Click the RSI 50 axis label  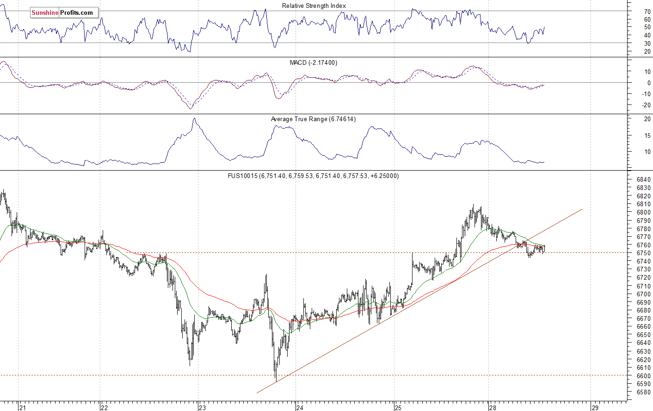click(647, 27)
